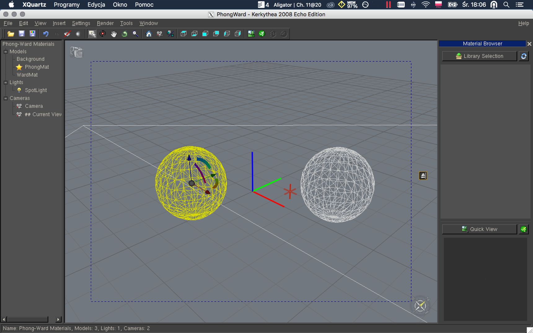This screenshot has height=333, width=533.
Task: Open the Insert menu
Action: pyautogui.click(x=59, y=23)
